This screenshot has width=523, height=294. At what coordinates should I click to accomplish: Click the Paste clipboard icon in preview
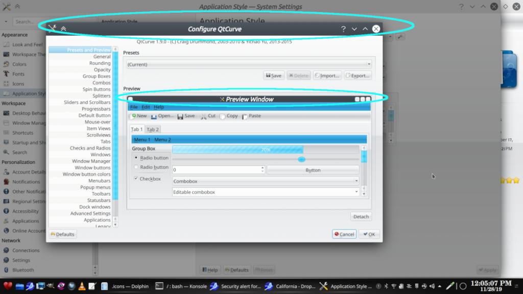(245, 116)
